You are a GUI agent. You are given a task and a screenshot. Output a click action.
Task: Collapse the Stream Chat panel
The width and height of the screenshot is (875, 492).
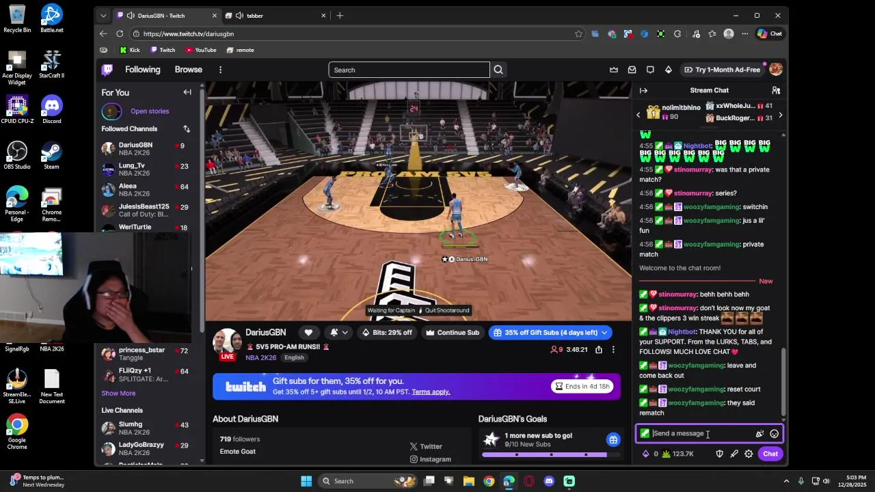643,90
